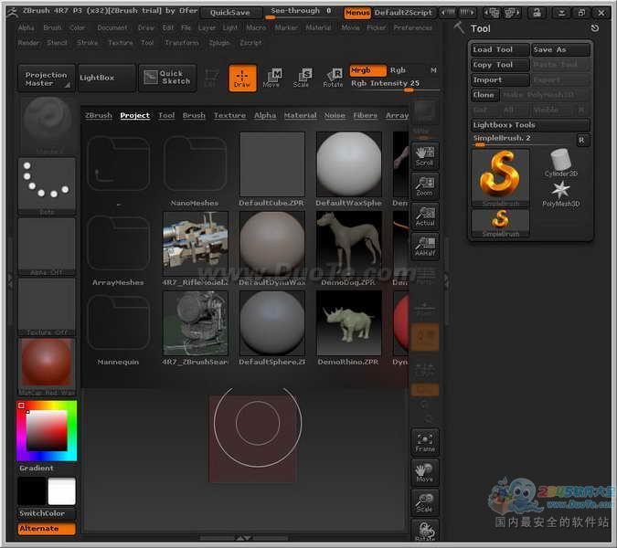Click the AAHalf icon
This screenshot has height=548, width=617.
(424, 247)
